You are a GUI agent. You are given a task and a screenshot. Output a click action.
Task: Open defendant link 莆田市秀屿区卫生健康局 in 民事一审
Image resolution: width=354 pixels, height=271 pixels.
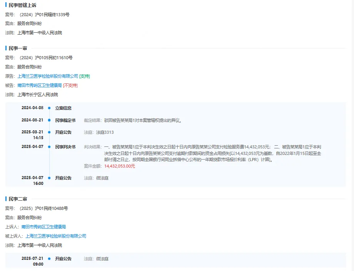click(x=40, y=85)
